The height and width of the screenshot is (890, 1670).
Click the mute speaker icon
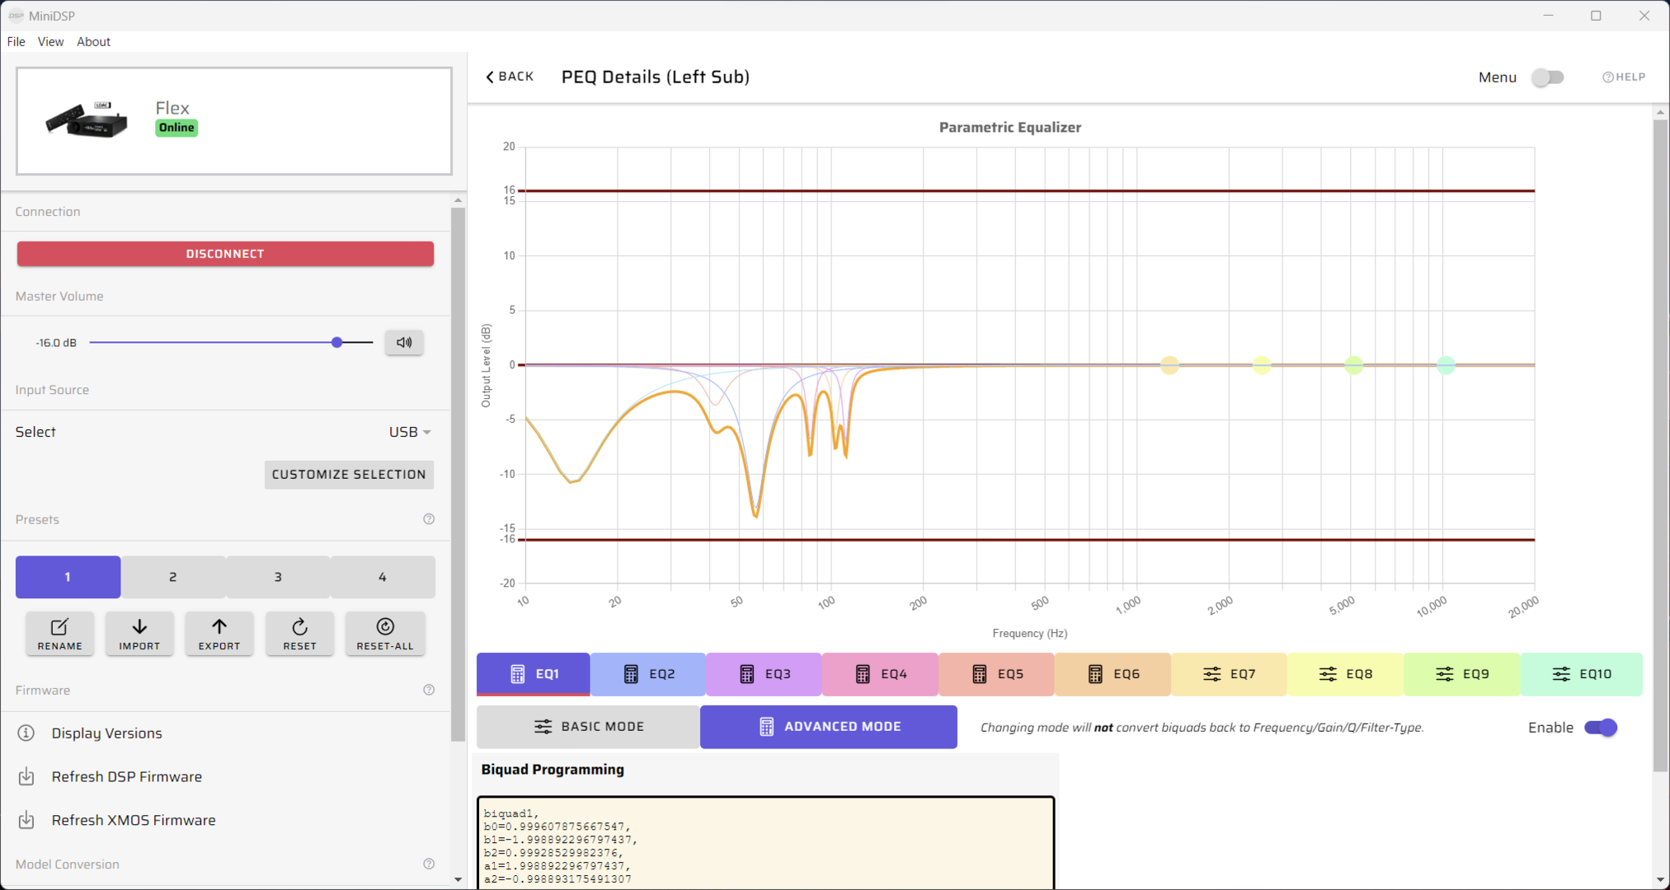coord(404,342)
